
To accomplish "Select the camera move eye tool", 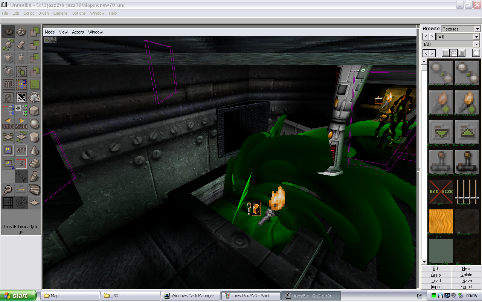I will pyautogui.click(x=8, y=32).
